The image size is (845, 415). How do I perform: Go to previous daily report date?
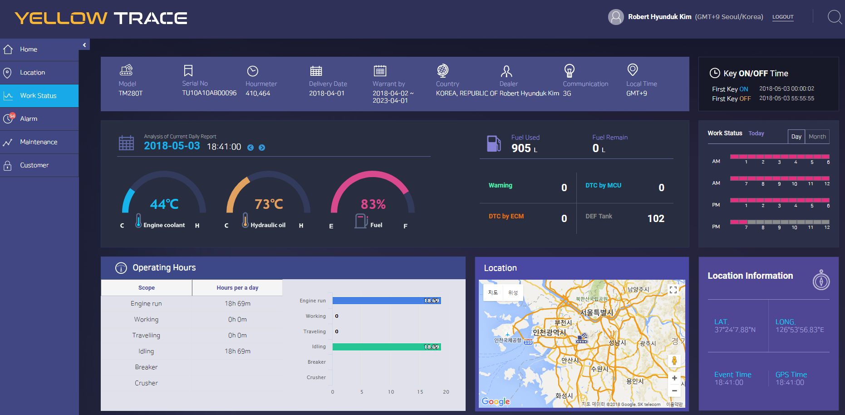(x=251, y=148)
